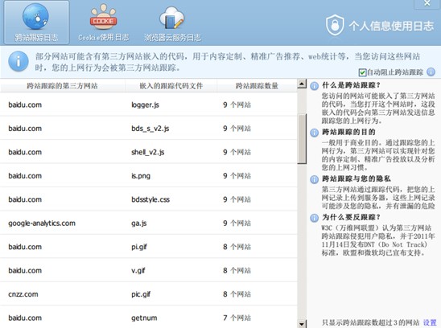Click baidu.com in the logger.js row

(x=25, y=105)
